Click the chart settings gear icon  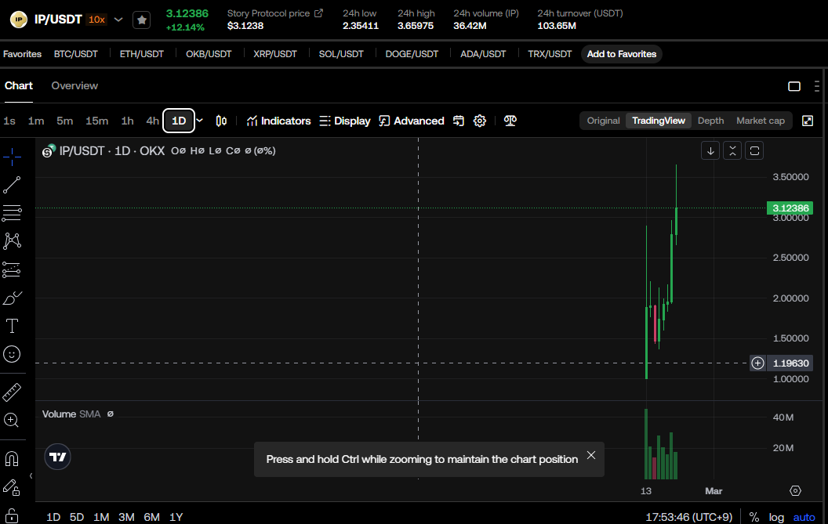click(480, 121)
